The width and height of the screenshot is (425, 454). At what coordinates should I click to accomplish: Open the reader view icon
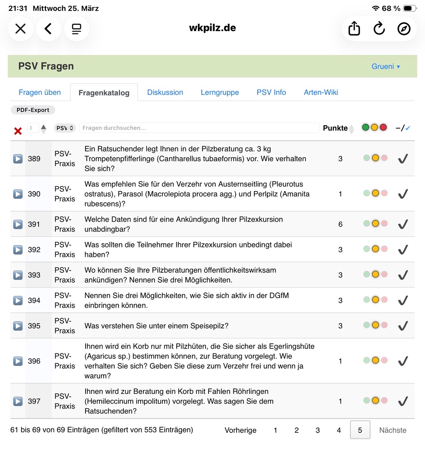point(76,29)
